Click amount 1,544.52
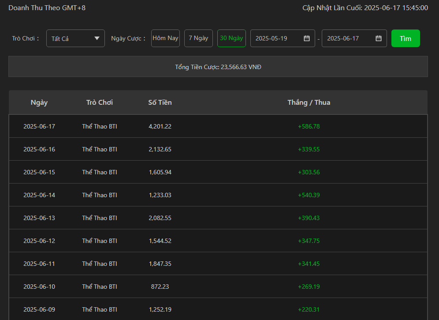 [160, 241]
